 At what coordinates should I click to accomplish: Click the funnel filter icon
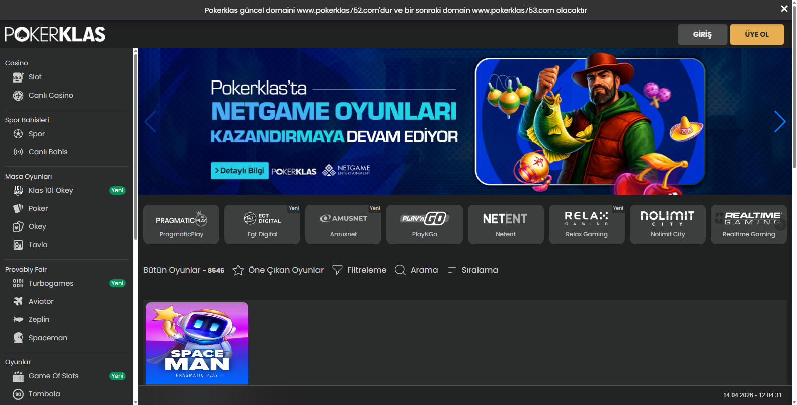337,270
